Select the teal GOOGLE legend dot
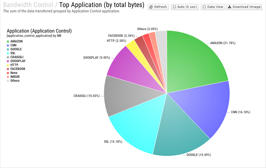This screenshot has height=168, width=266. tap(8, 49)
